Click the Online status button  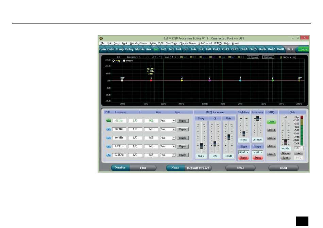[304, 49]
